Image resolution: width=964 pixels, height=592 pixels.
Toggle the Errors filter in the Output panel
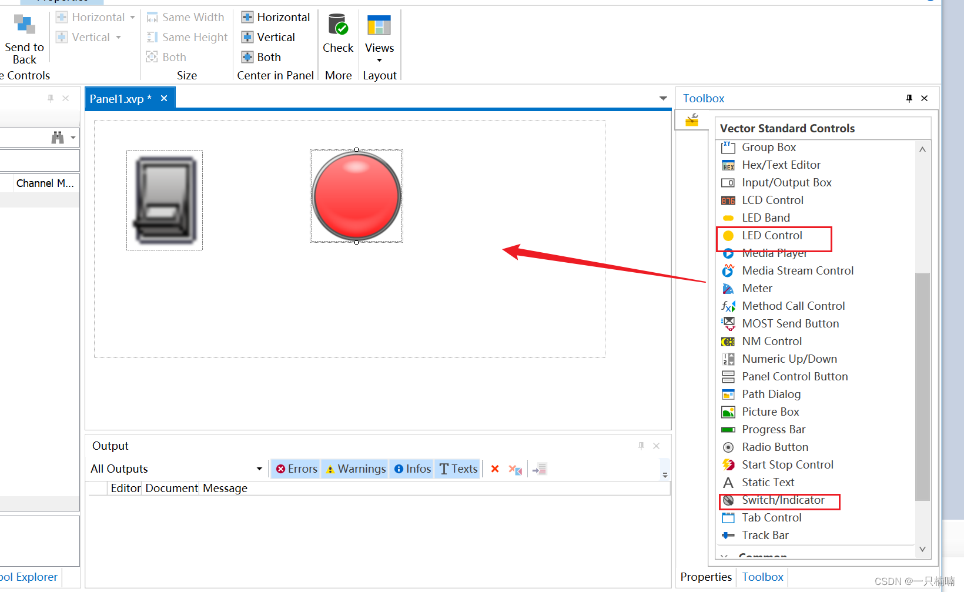click(x=296, y=469)
